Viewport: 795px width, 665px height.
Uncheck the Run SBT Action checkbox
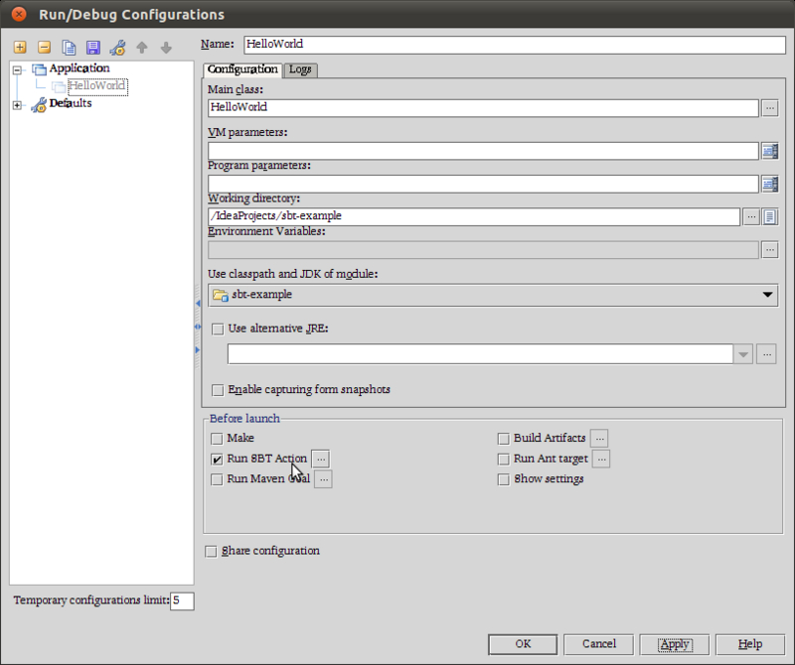[217, 459]
